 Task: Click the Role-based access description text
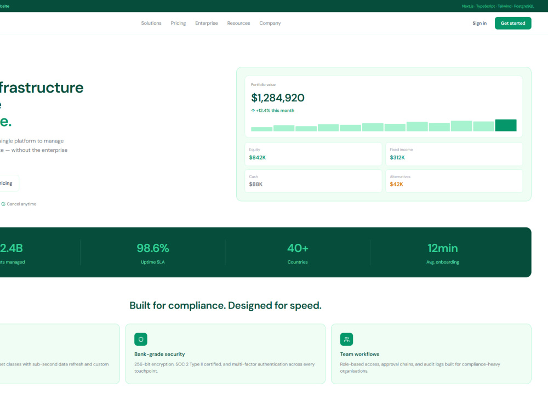coord(420,367)
